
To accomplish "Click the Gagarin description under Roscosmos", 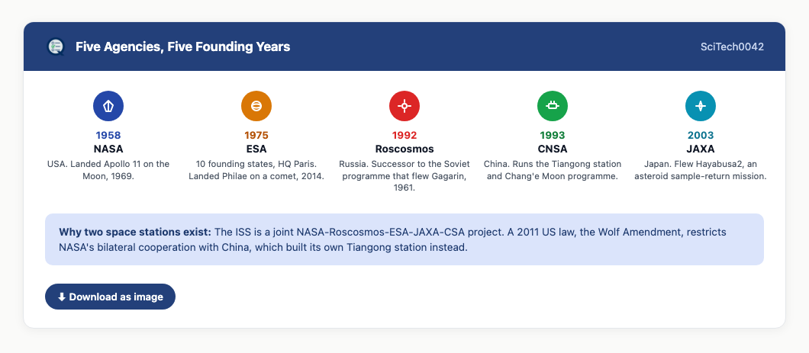I will (x=404, y=176).
